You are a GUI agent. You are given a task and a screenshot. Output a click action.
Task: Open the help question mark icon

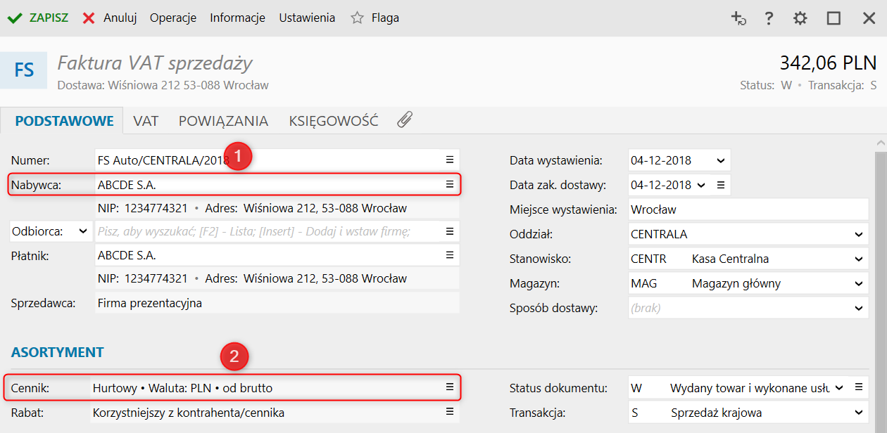pyautogui.click(x=769, y=18)
